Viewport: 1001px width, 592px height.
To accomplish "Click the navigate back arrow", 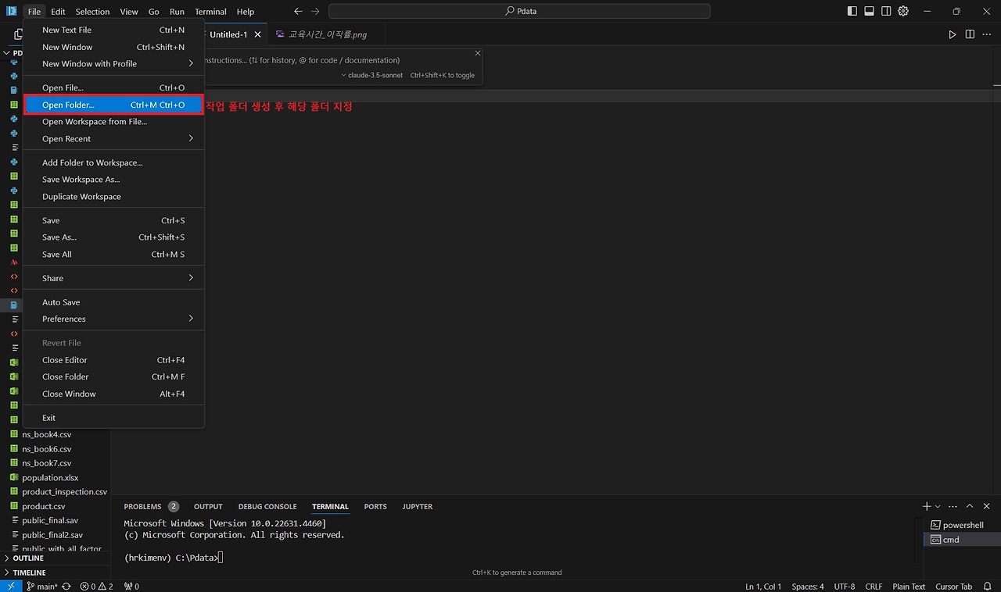I will [x=297, y=12].
